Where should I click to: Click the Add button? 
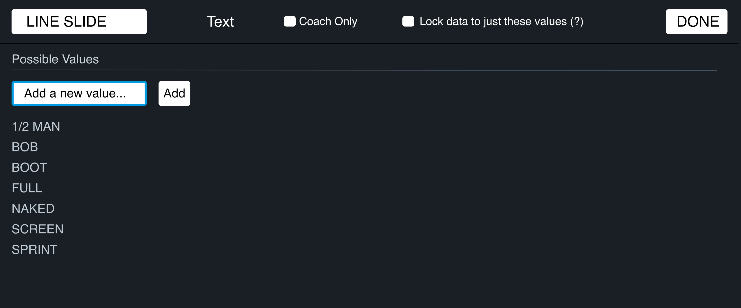coord(174,93)
